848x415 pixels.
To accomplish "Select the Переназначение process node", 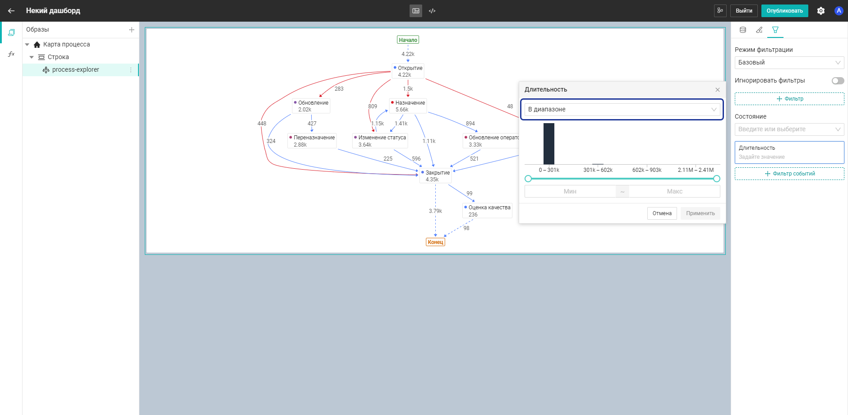I will [x=312, y=141].
